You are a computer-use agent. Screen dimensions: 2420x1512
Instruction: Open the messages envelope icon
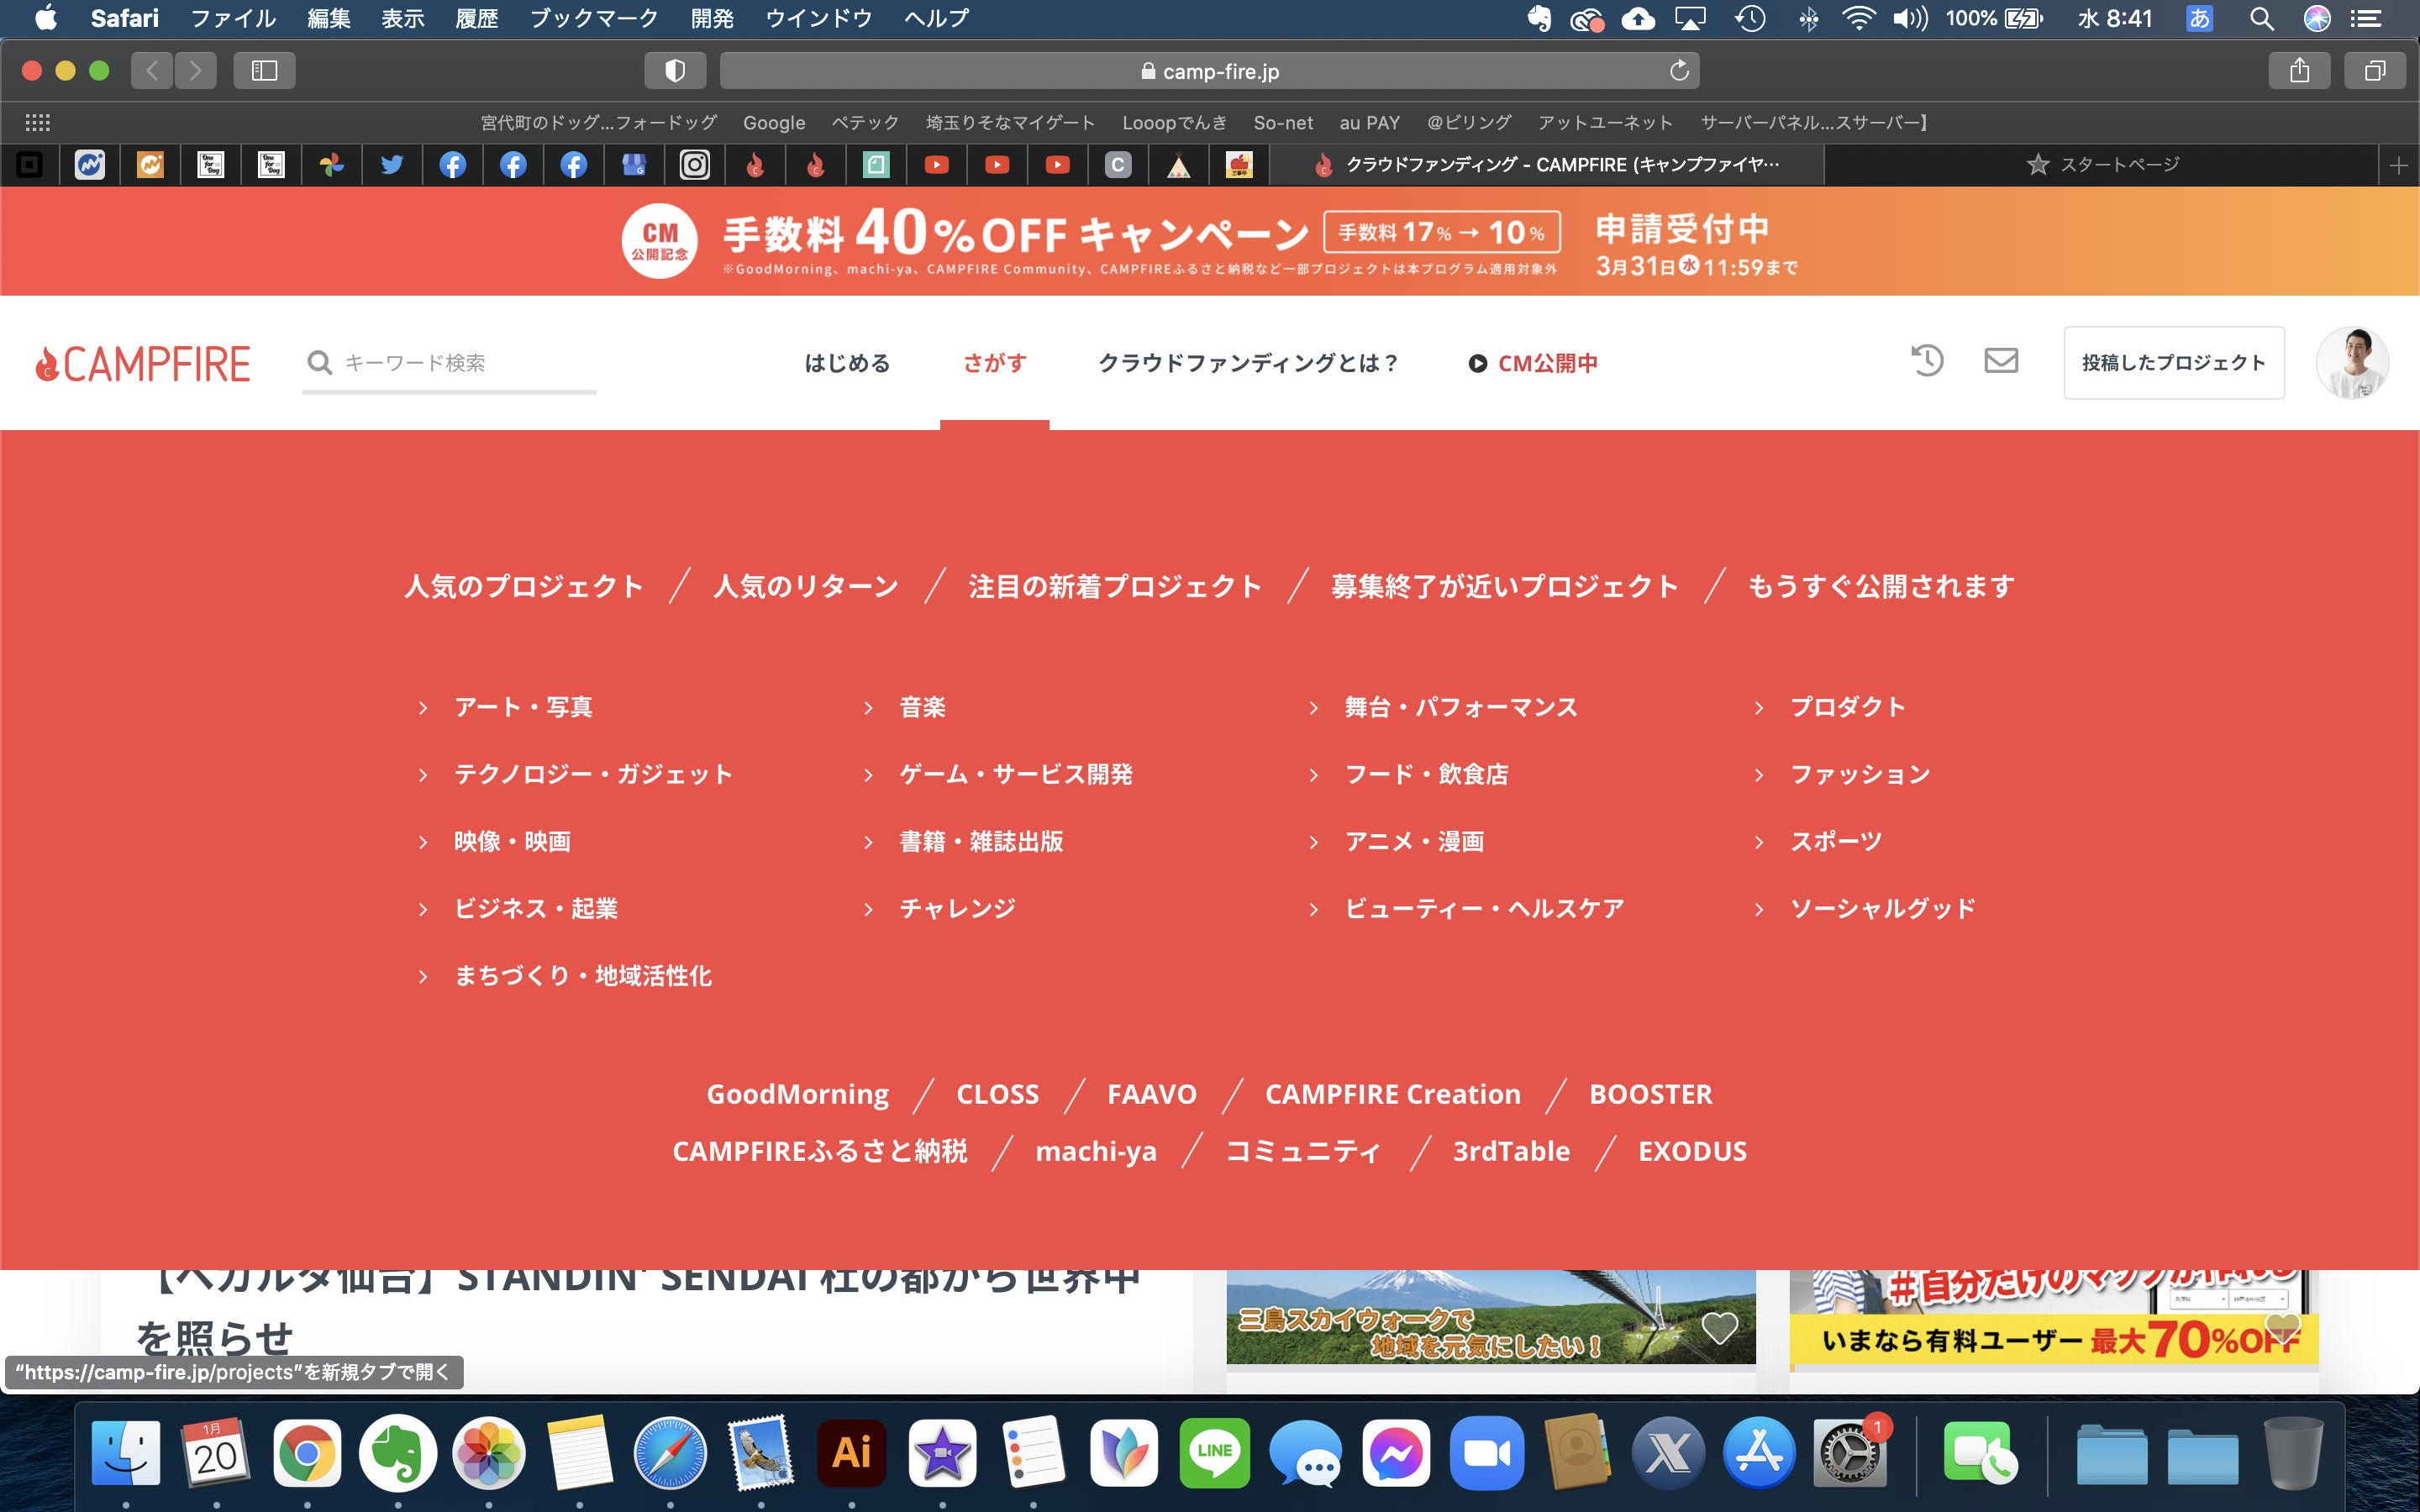[2000, 361]
